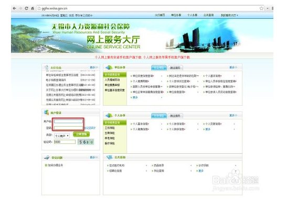Bookmark the page with the star icon
Screen dimensions: 297x203
pyautogui.click(x=261, y=8)
